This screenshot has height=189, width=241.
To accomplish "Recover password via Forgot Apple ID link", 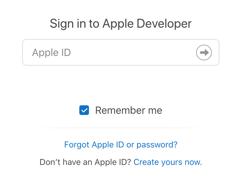I will tap(121, 145).
